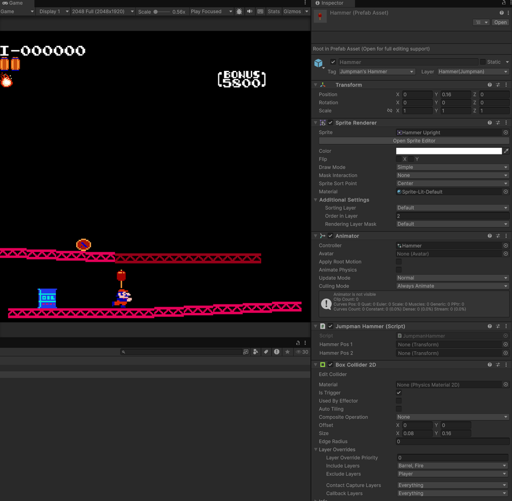Toggle hidden packages eye showing 30
The height and width of the screenshot is (501, 512).
[x=302, y=352]
